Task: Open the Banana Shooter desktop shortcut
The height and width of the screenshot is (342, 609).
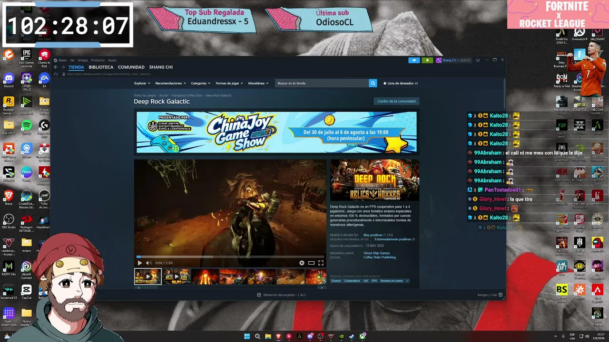Action: pyautogui.click(x=562, y=293)
